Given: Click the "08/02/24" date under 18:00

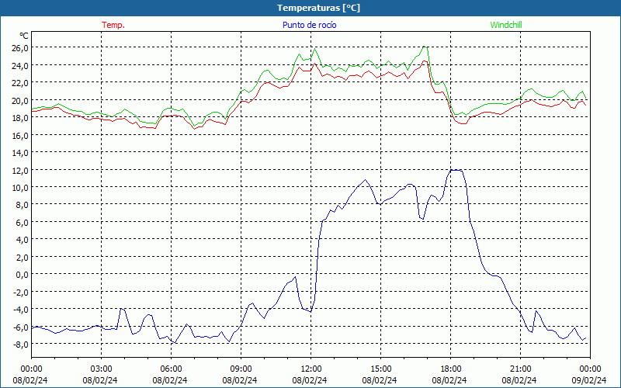Looking at the screenshot, I should [x=449, y=380].
